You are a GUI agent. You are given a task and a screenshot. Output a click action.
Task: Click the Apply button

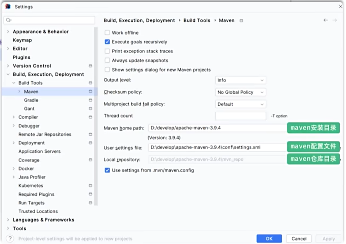[328, 239]
